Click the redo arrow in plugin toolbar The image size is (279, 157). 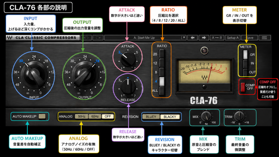tap(98, 38)
